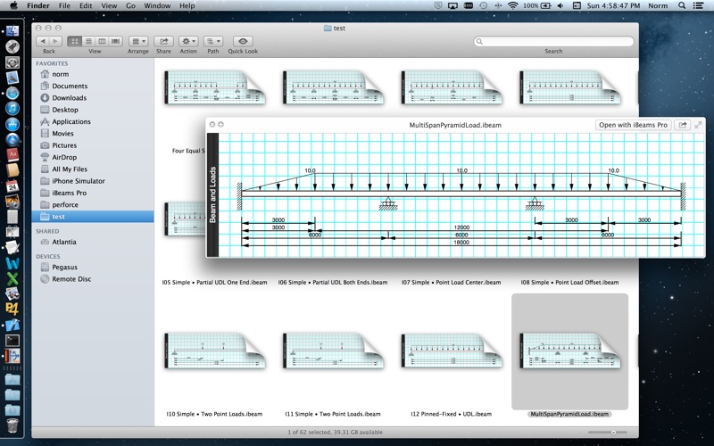The image size is (714, 446).
Task: Click Time Machine icon in menu bar
Action: click(x=483, y=5)
